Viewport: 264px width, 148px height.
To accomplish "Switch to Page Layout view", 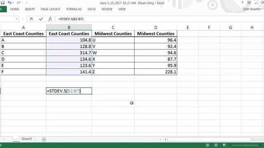I will pyautogui.click(x=216, y=145).
